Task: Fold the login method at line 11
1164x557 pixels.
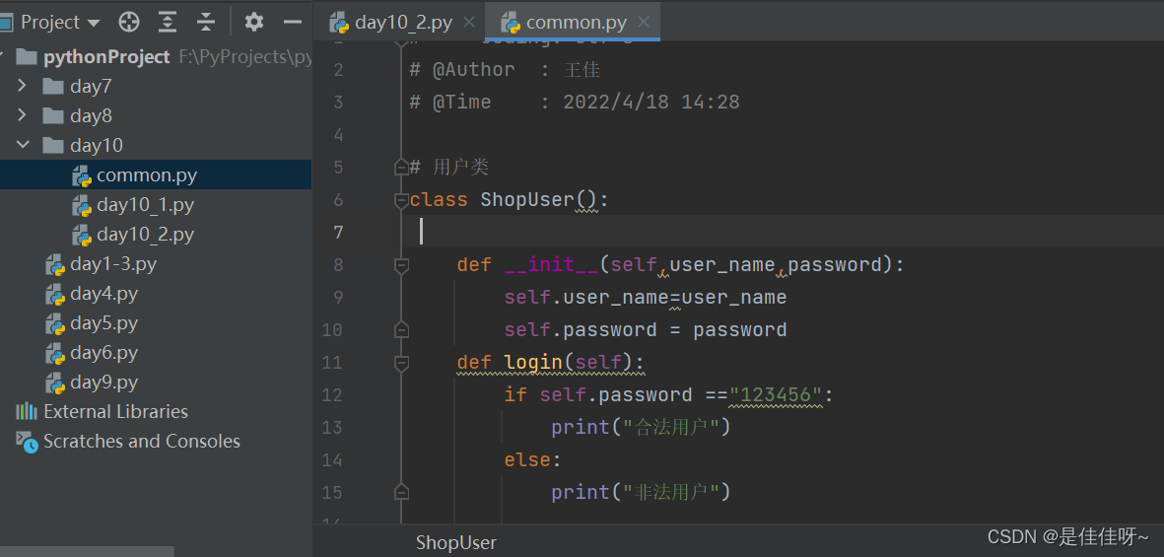Action: [401, 363]
